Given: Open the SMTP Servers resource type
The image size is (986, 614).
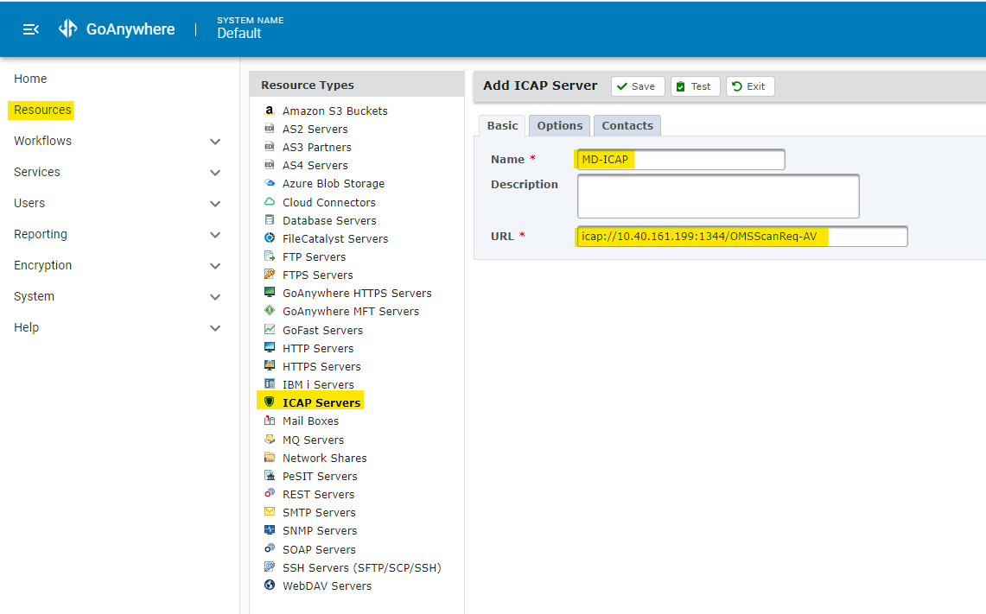Looking at the screenshot, I should tap(319, 513).
